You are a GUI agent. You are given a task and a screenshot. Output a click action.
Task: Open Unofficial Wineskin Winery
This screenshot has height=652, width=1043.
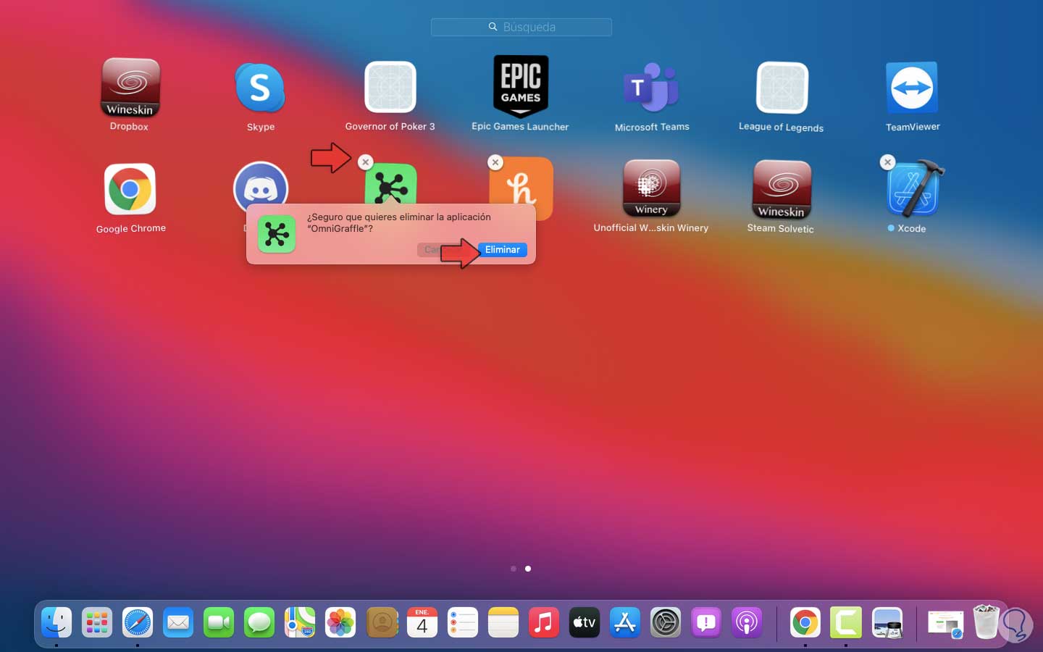[x=651, y=188]
